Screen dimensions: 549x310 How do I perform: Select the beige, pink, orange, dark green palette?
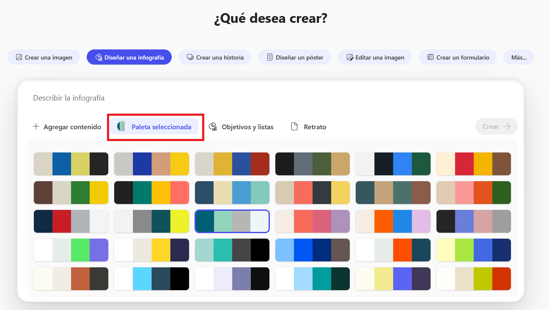point(474,193)
